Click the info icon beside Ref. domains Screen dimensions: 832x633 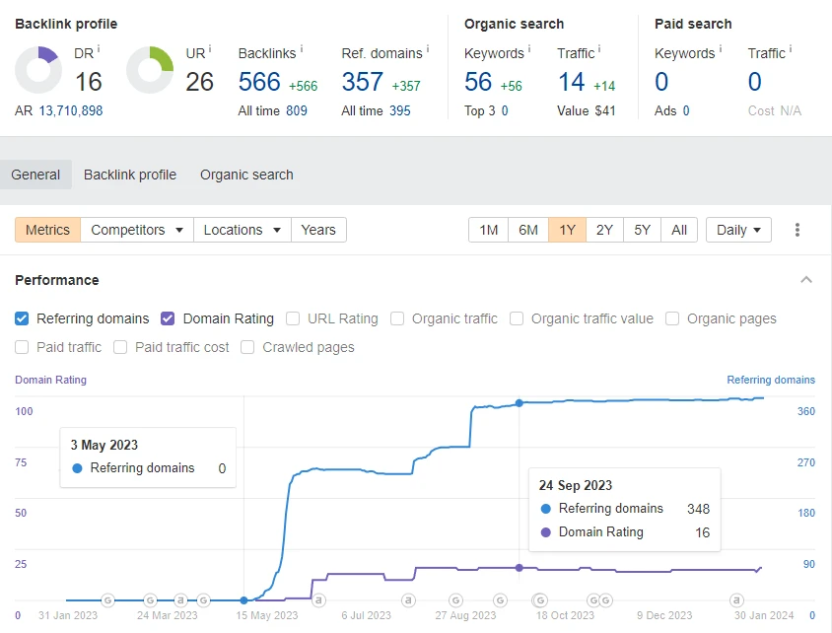click(x=428, y=49)
